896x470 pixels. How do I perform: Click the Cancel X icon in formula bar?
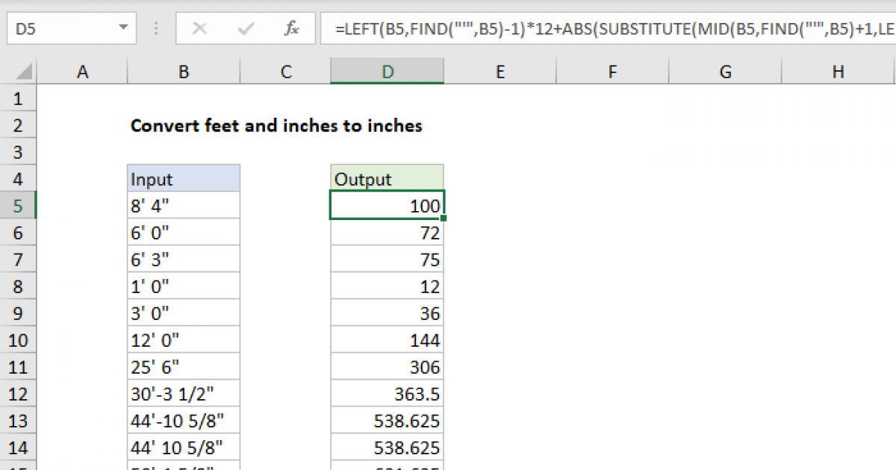pos(199,29)
